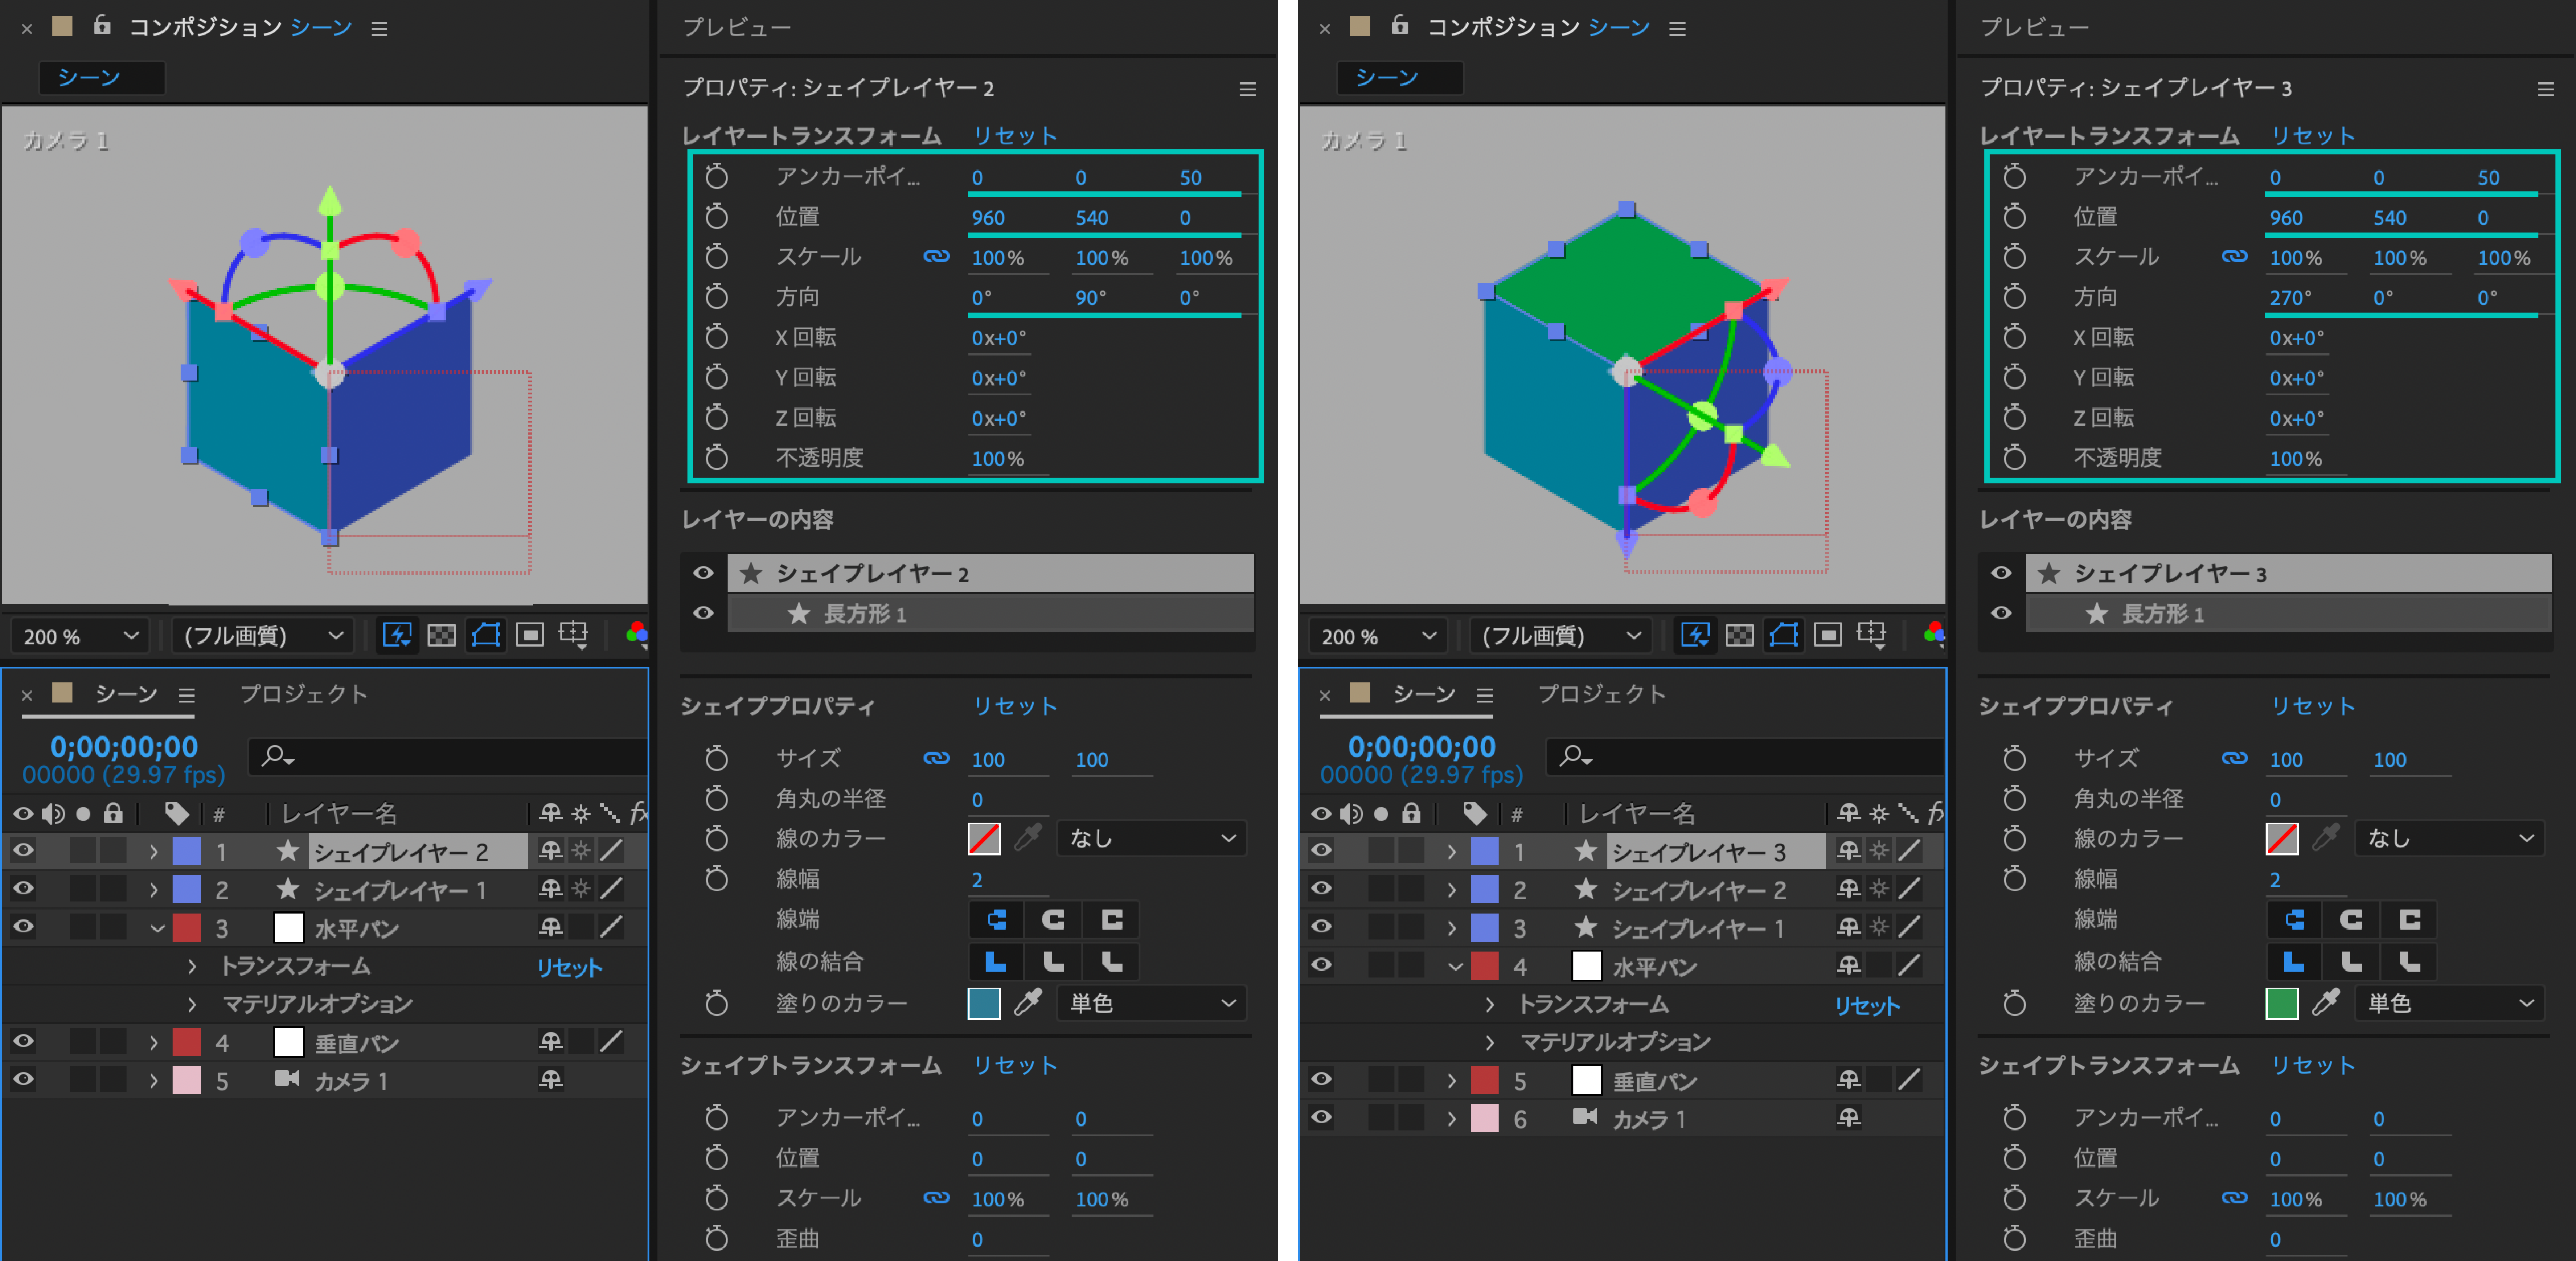Open fill type 単色 dropdown in left panel
Viewport: 2576px width, 1261px height.
1152,1002
